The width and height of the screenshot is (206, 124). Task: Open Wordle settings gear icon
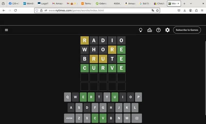(x=167, y=30)
